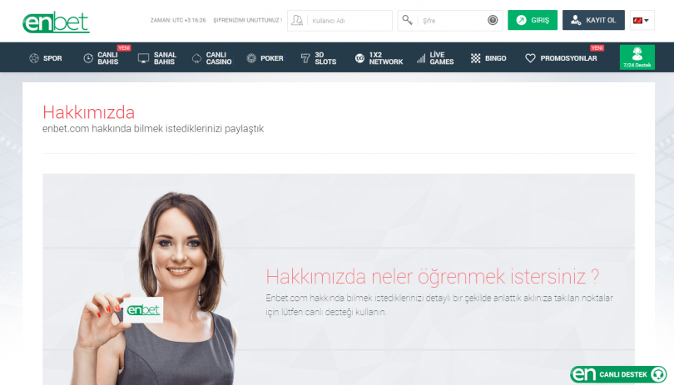Focus the Şifre password input field

pyautogui.click(x=450, y=21)
